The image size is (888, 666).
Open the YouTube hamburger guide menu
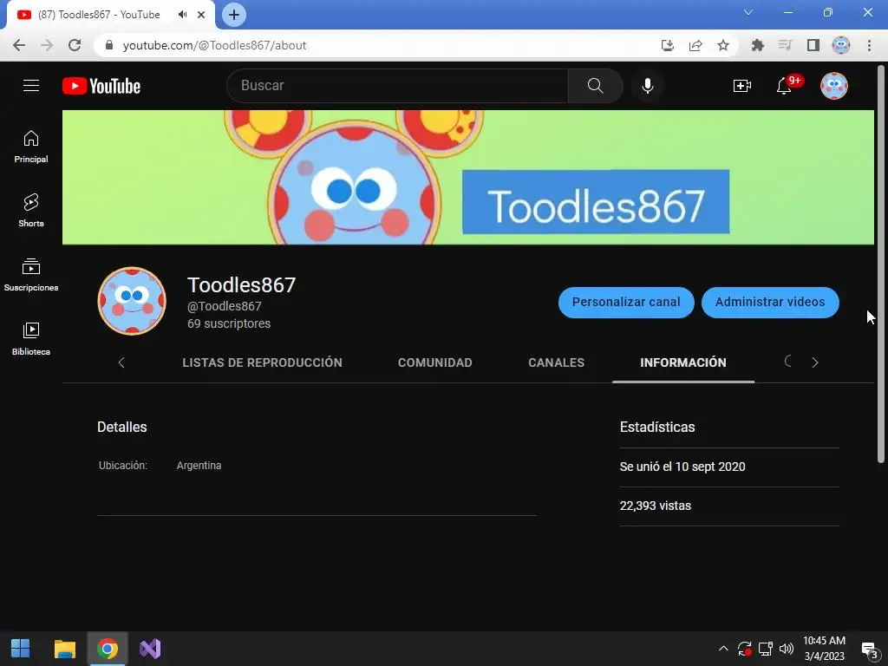[x=31, y=86]
